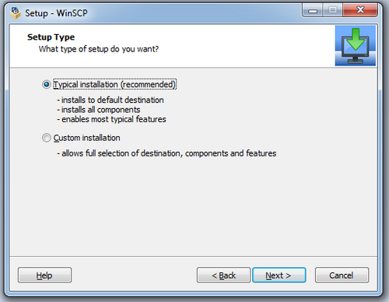This screenshot has width=389, height=302.
Task: Close the WinSCP setup dialog
Action: click(x=360, y=10)
